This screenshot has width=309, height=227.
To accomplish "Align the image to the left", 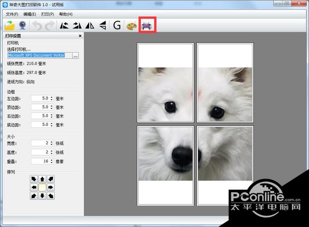I will (x=34, y=187).
